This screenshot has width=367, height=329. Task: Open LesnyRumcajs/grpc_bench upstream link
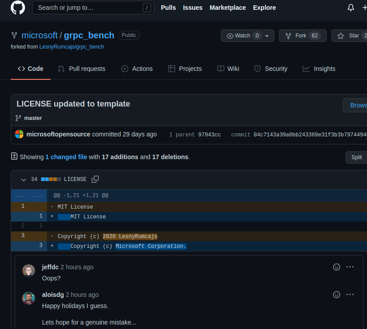(72, 47)
